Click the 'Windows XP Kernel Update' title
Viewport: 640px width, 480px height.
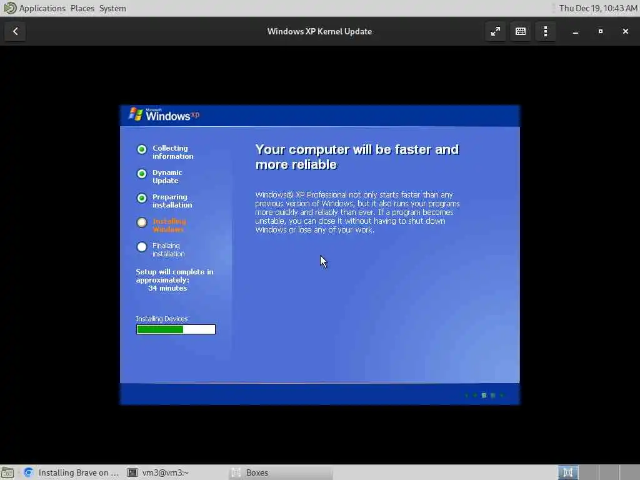(319, 31)
